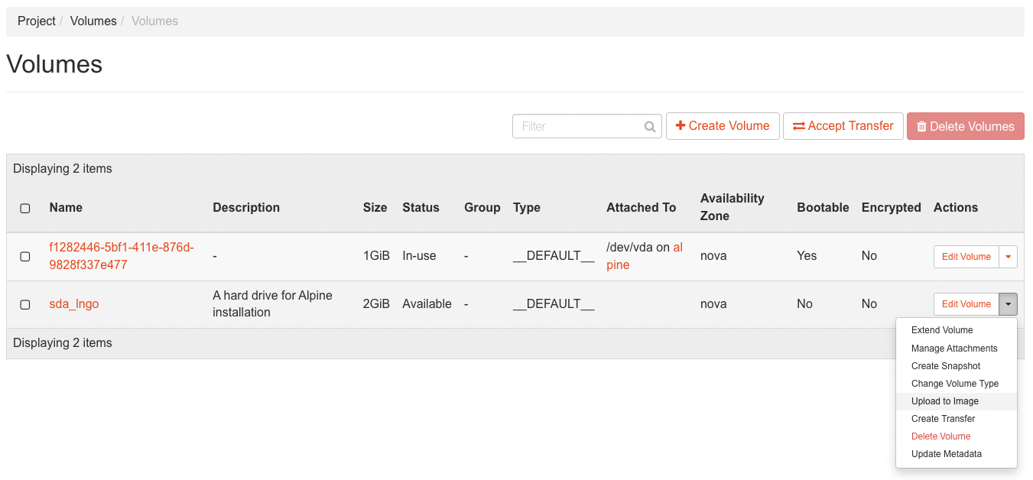Image resolution: width=1033 pixels, height=480 pixels.
Task: Click the search magnifier icon in Filter
Action: pos(650,127)
